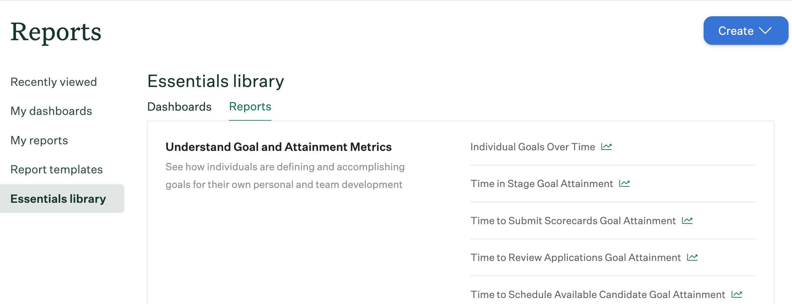Open My reports section
Viewport: 792px width, 304px height.
(39, 140)
